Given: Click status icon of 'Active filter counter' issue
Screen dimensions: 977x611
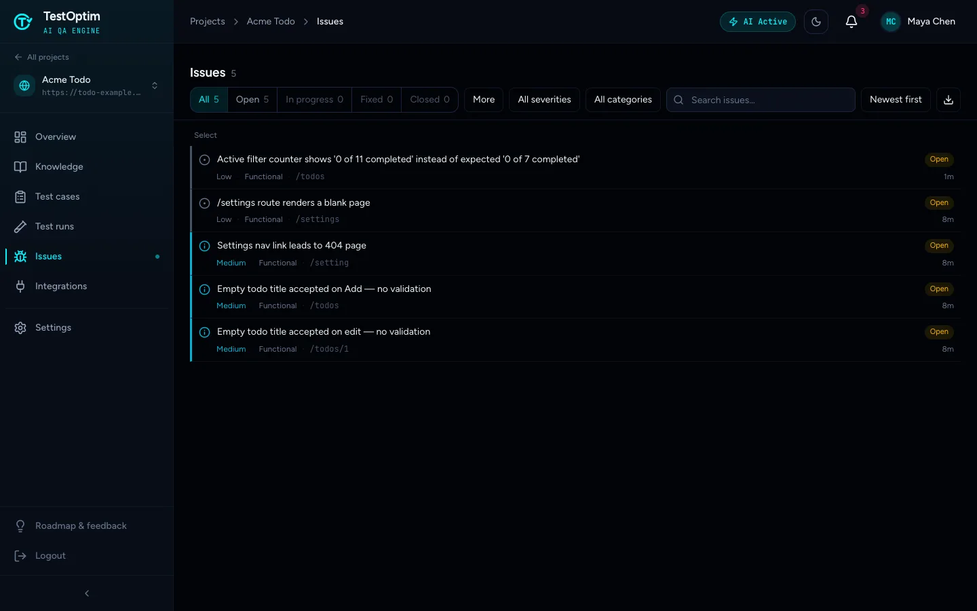Looking at the screenshot, I should coord(204,160).
